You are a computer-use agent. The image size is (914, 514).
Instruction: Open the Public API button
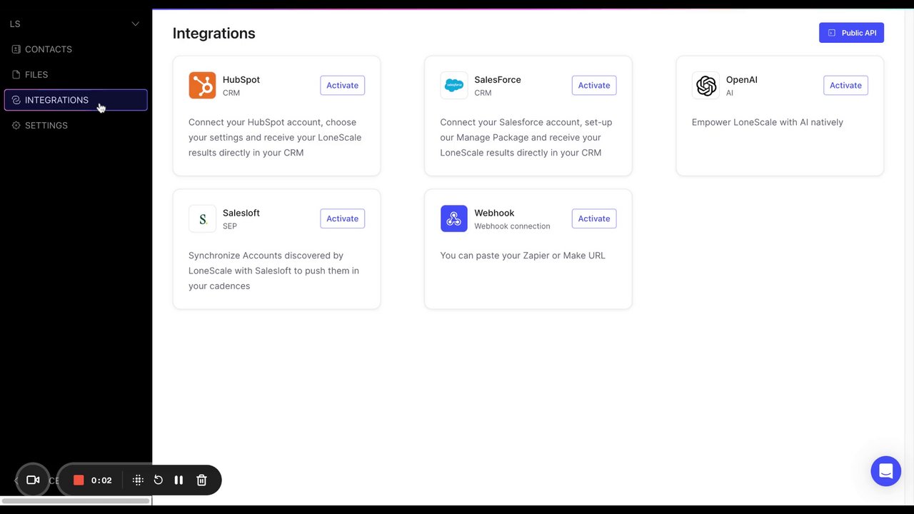tap(851, 33)
